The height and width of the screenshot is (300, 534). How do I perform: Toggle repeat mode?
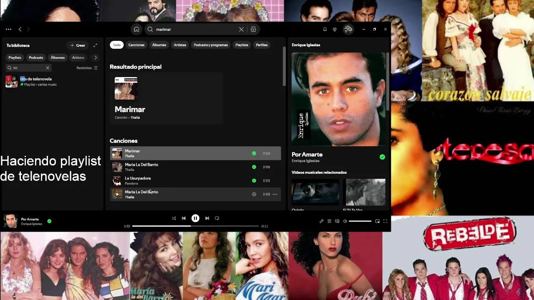click(217, 218)
